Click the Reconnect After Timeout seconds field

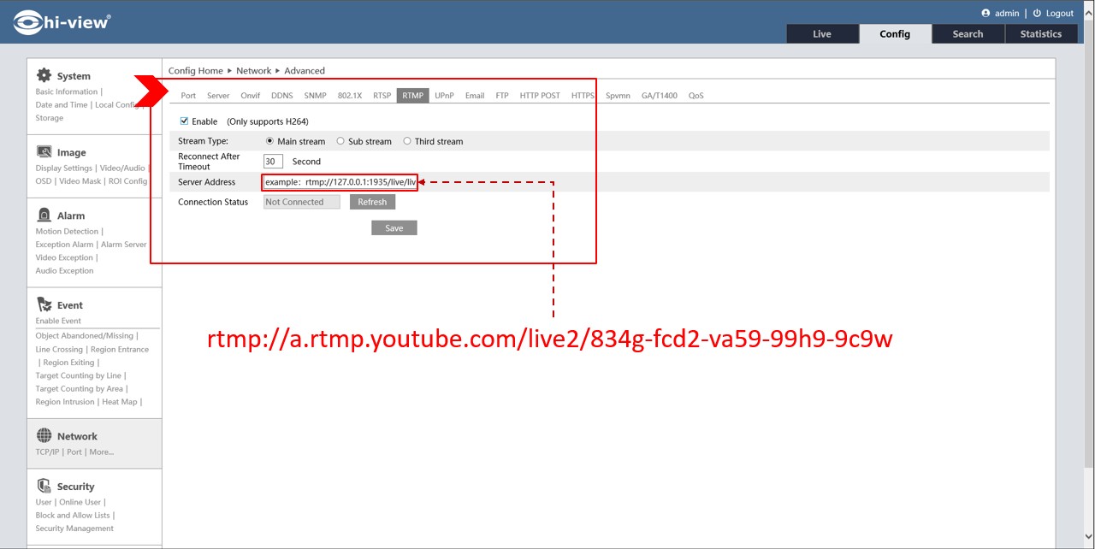tap(273, 162)
